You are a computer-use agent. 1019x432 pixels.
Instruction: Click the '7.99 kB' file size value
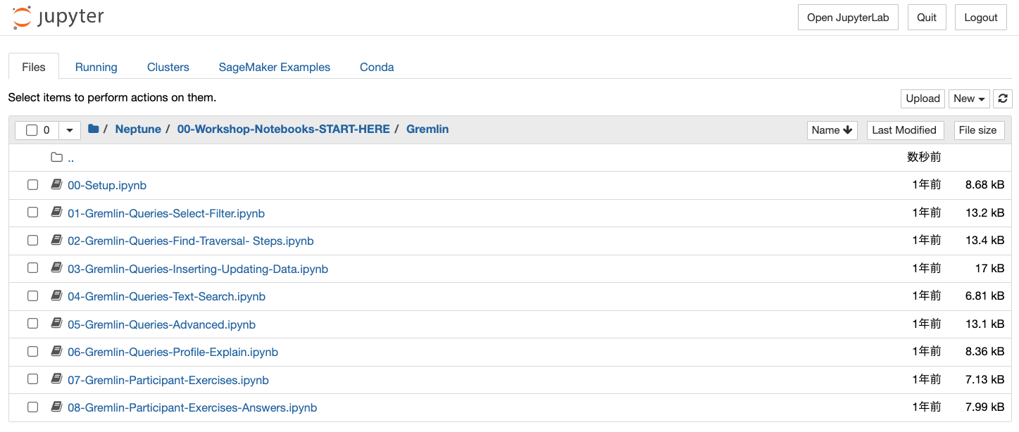click(984, 407)
